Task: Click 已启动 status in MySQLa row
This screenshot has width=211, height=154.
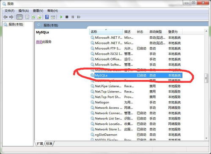Action: point(142,76)
